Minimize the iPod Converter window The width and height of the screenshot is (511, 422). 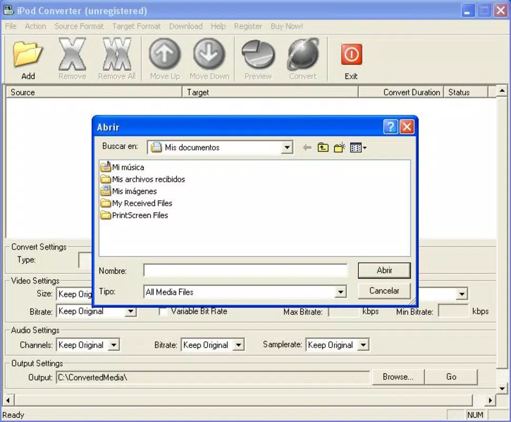pyautogui.click(x=467, y=11)
